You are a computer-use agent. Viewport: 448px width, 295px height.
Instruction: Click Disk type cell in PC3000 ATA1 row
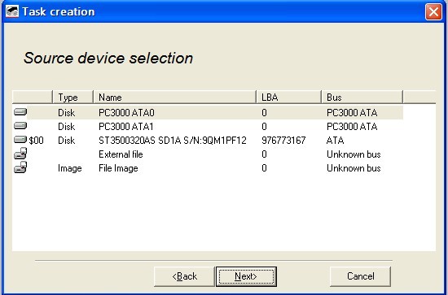coord(66,127)
